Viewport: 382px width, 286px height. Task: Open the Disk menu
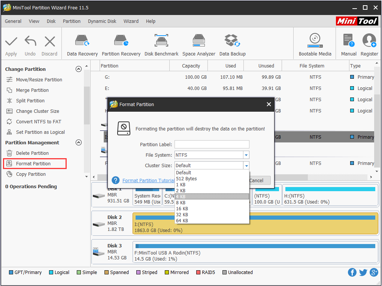51,21
